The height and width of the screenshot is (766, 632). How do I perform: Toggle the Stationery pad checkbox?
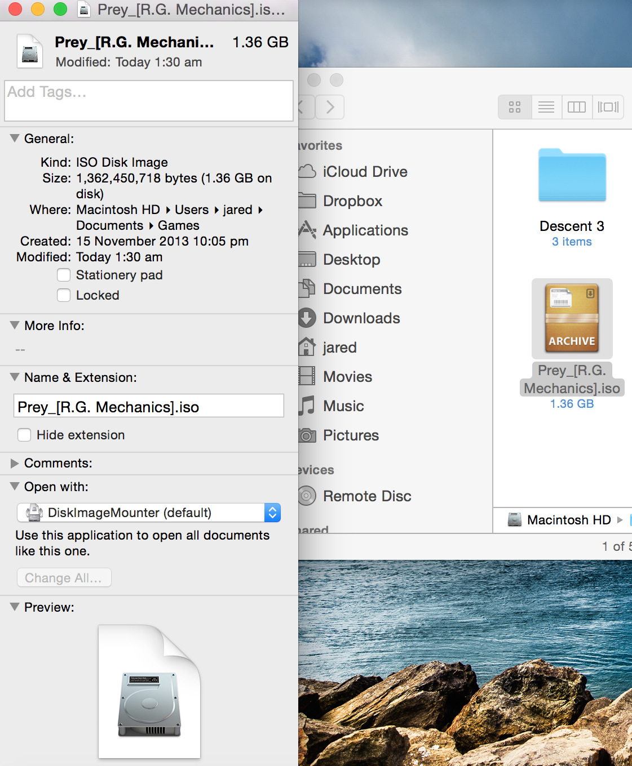pos(64,275)
